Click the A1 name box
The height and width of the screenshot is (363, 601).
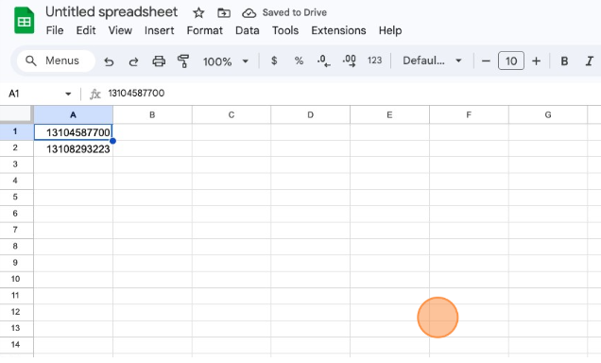(x=35, y=94)
